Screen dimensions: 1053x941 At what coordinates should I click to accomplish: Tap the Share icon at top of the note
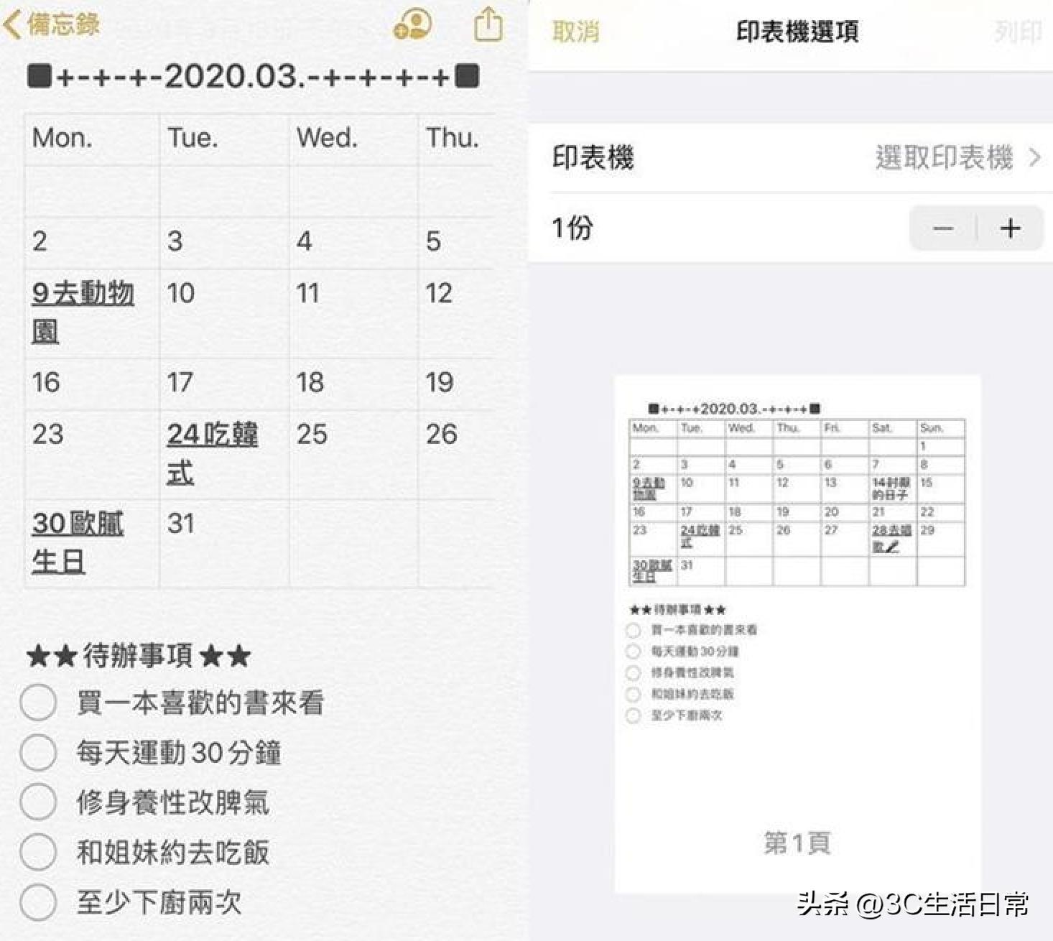coord(488,24)
